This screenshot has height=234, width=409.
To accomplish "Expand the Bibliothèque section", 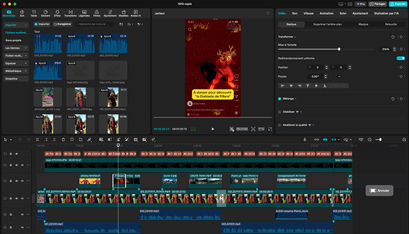I will coord(15,70).
